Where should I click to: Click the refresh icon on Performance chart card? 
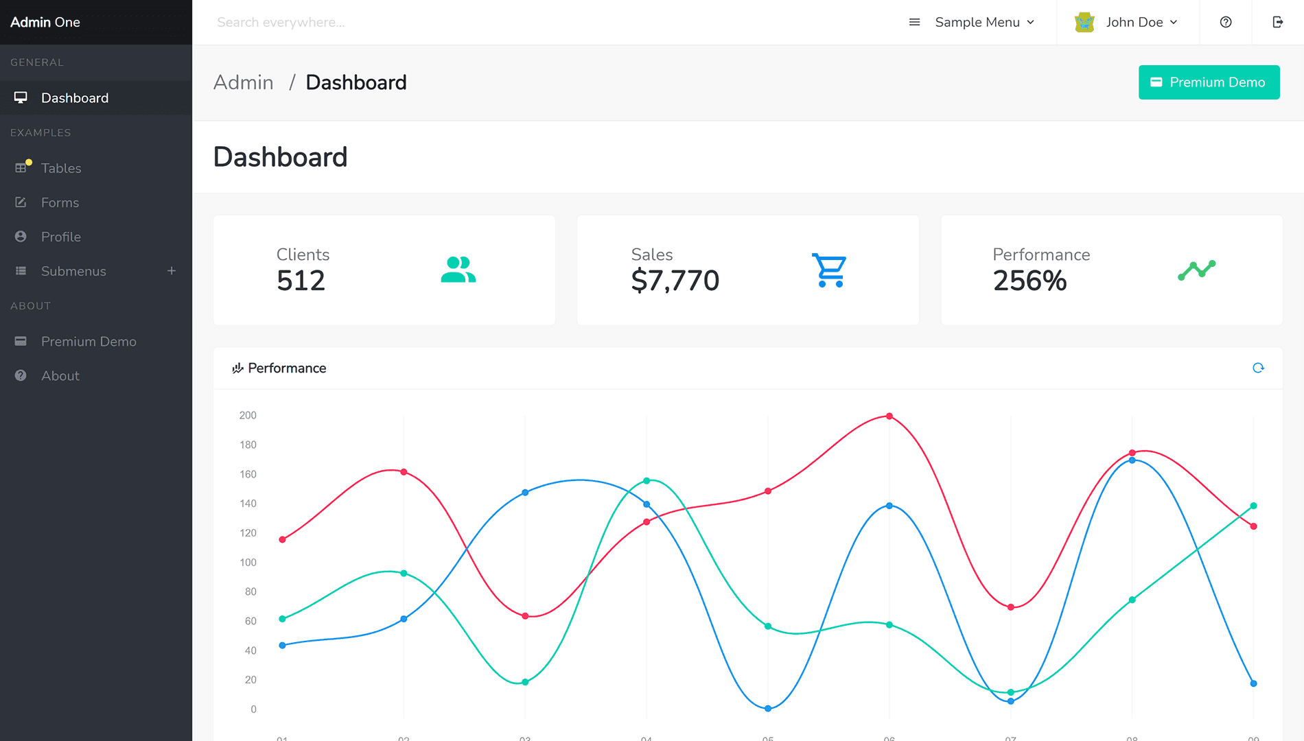point(1258,368)
